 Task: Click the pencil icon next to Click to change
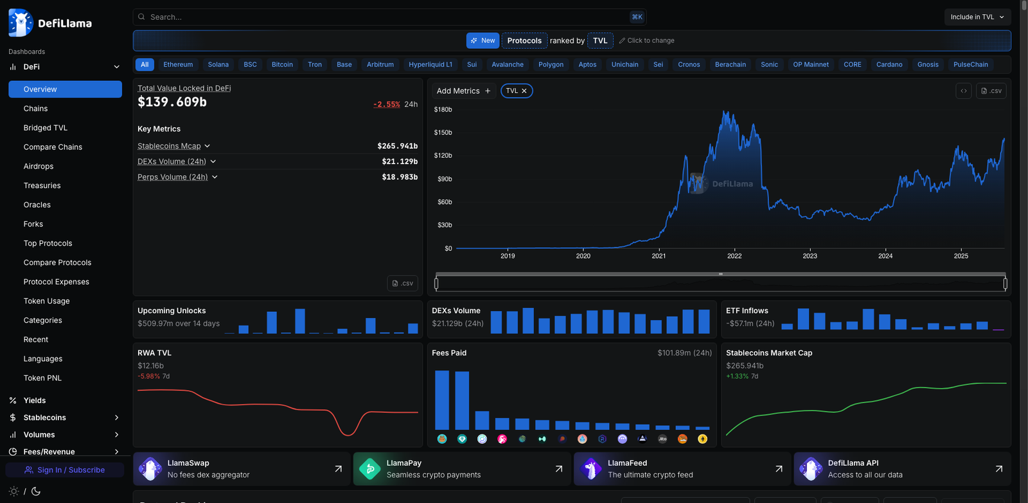(622, 40)
